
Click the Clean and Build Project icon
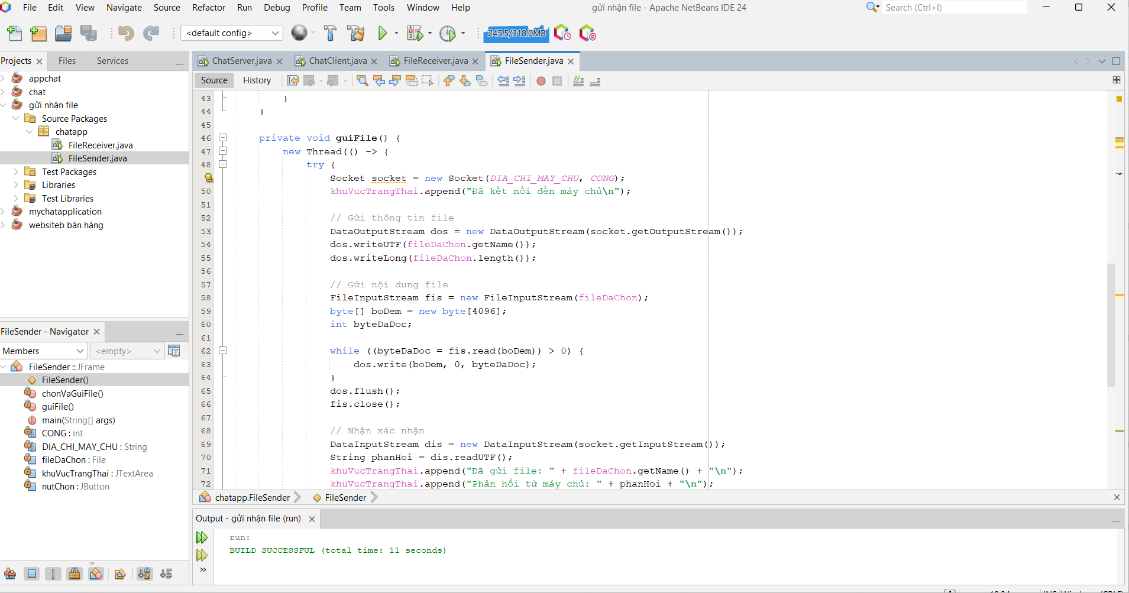coord(356,34)
